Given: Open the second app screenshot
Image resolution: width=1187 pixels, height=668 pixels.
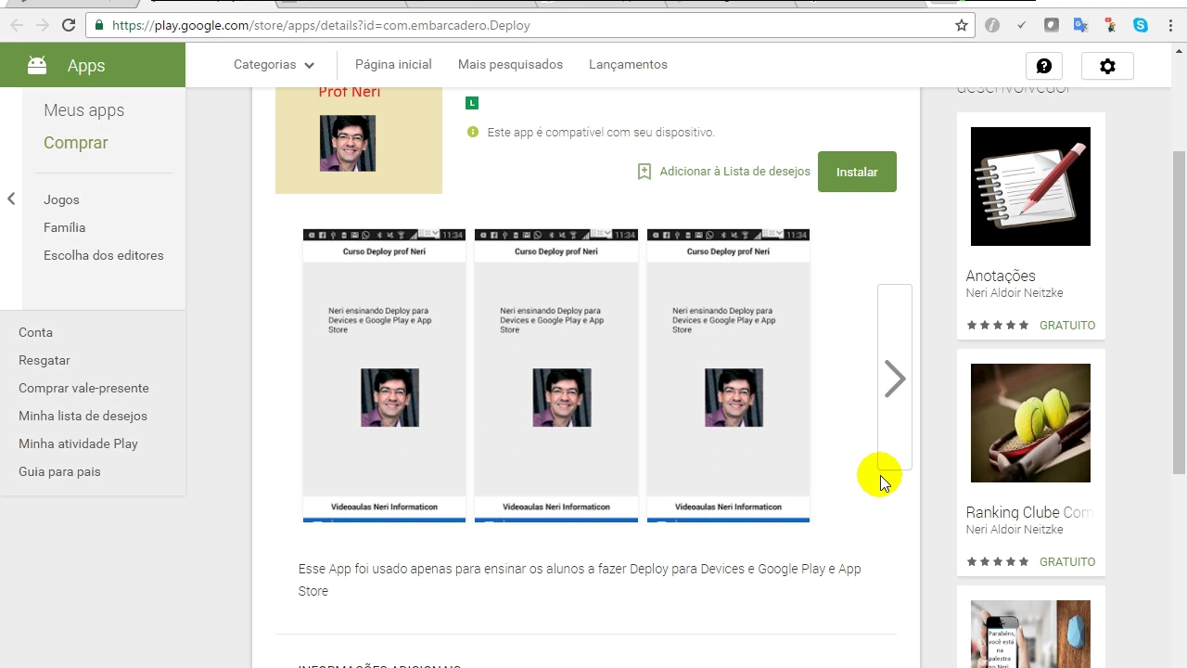Looking at the screenshot, I should click(x=556, y=376).
